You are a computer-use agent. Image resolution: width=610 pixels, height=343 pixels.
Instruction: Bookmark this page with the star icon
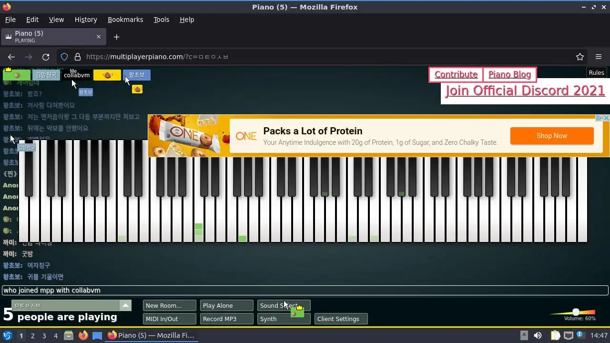pyautogui.click(x=580, y=57)
